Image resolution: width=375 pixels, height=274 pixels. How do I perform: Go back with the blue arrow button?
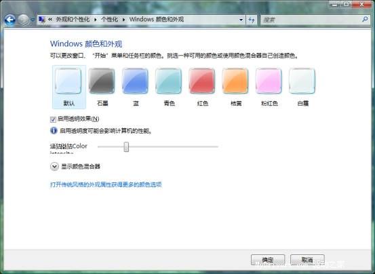pyautogui.click(x=10, y=20)
